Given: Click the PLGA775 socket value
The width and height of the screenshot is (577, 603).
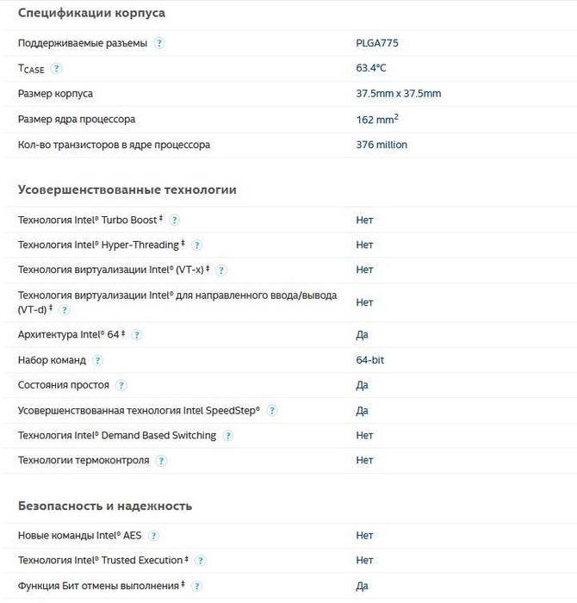Looking at the screenshot, I should (x=377, y=42).
